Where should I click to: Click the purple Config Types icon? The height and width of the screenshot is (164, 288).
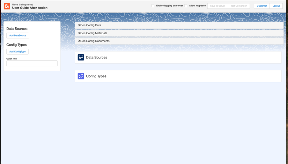(x=81, y=76)
